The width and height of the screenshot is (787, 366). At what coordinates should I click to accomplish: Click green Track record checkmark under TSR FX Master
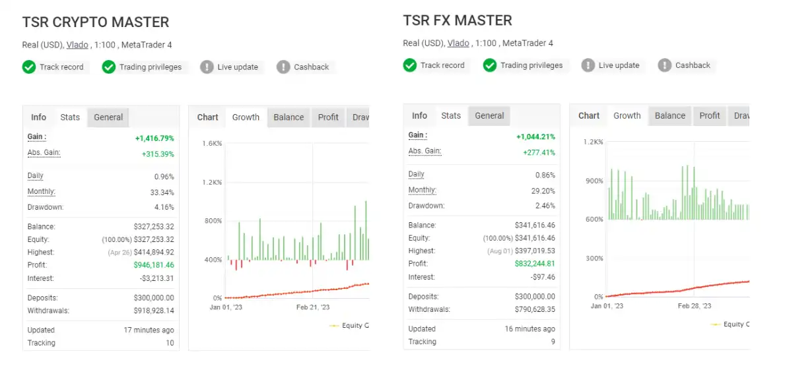click(x=410, y=65)
